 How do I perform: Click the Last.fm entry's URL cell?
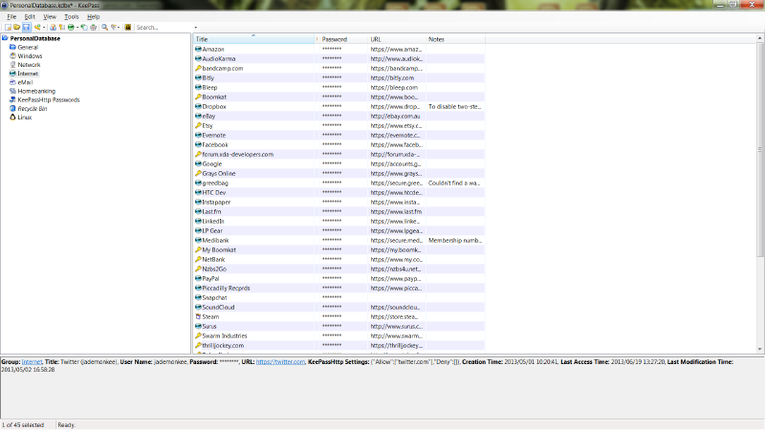(397, 211)
